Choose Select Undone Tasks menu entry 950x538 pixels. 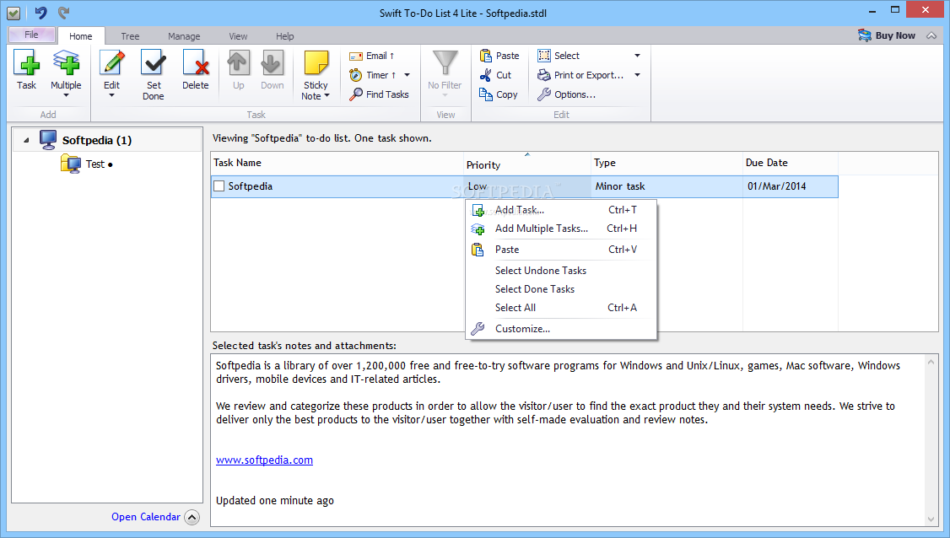(x=561, y=271)
